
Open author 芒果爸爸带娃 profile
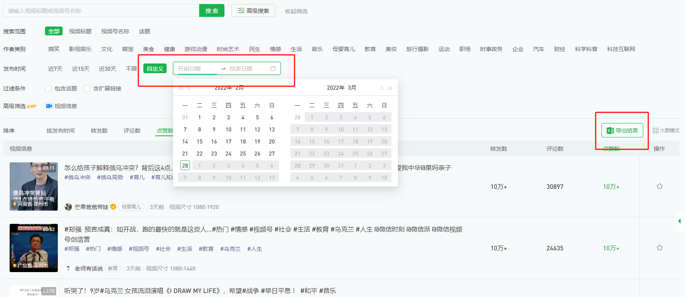click(92, 207)
